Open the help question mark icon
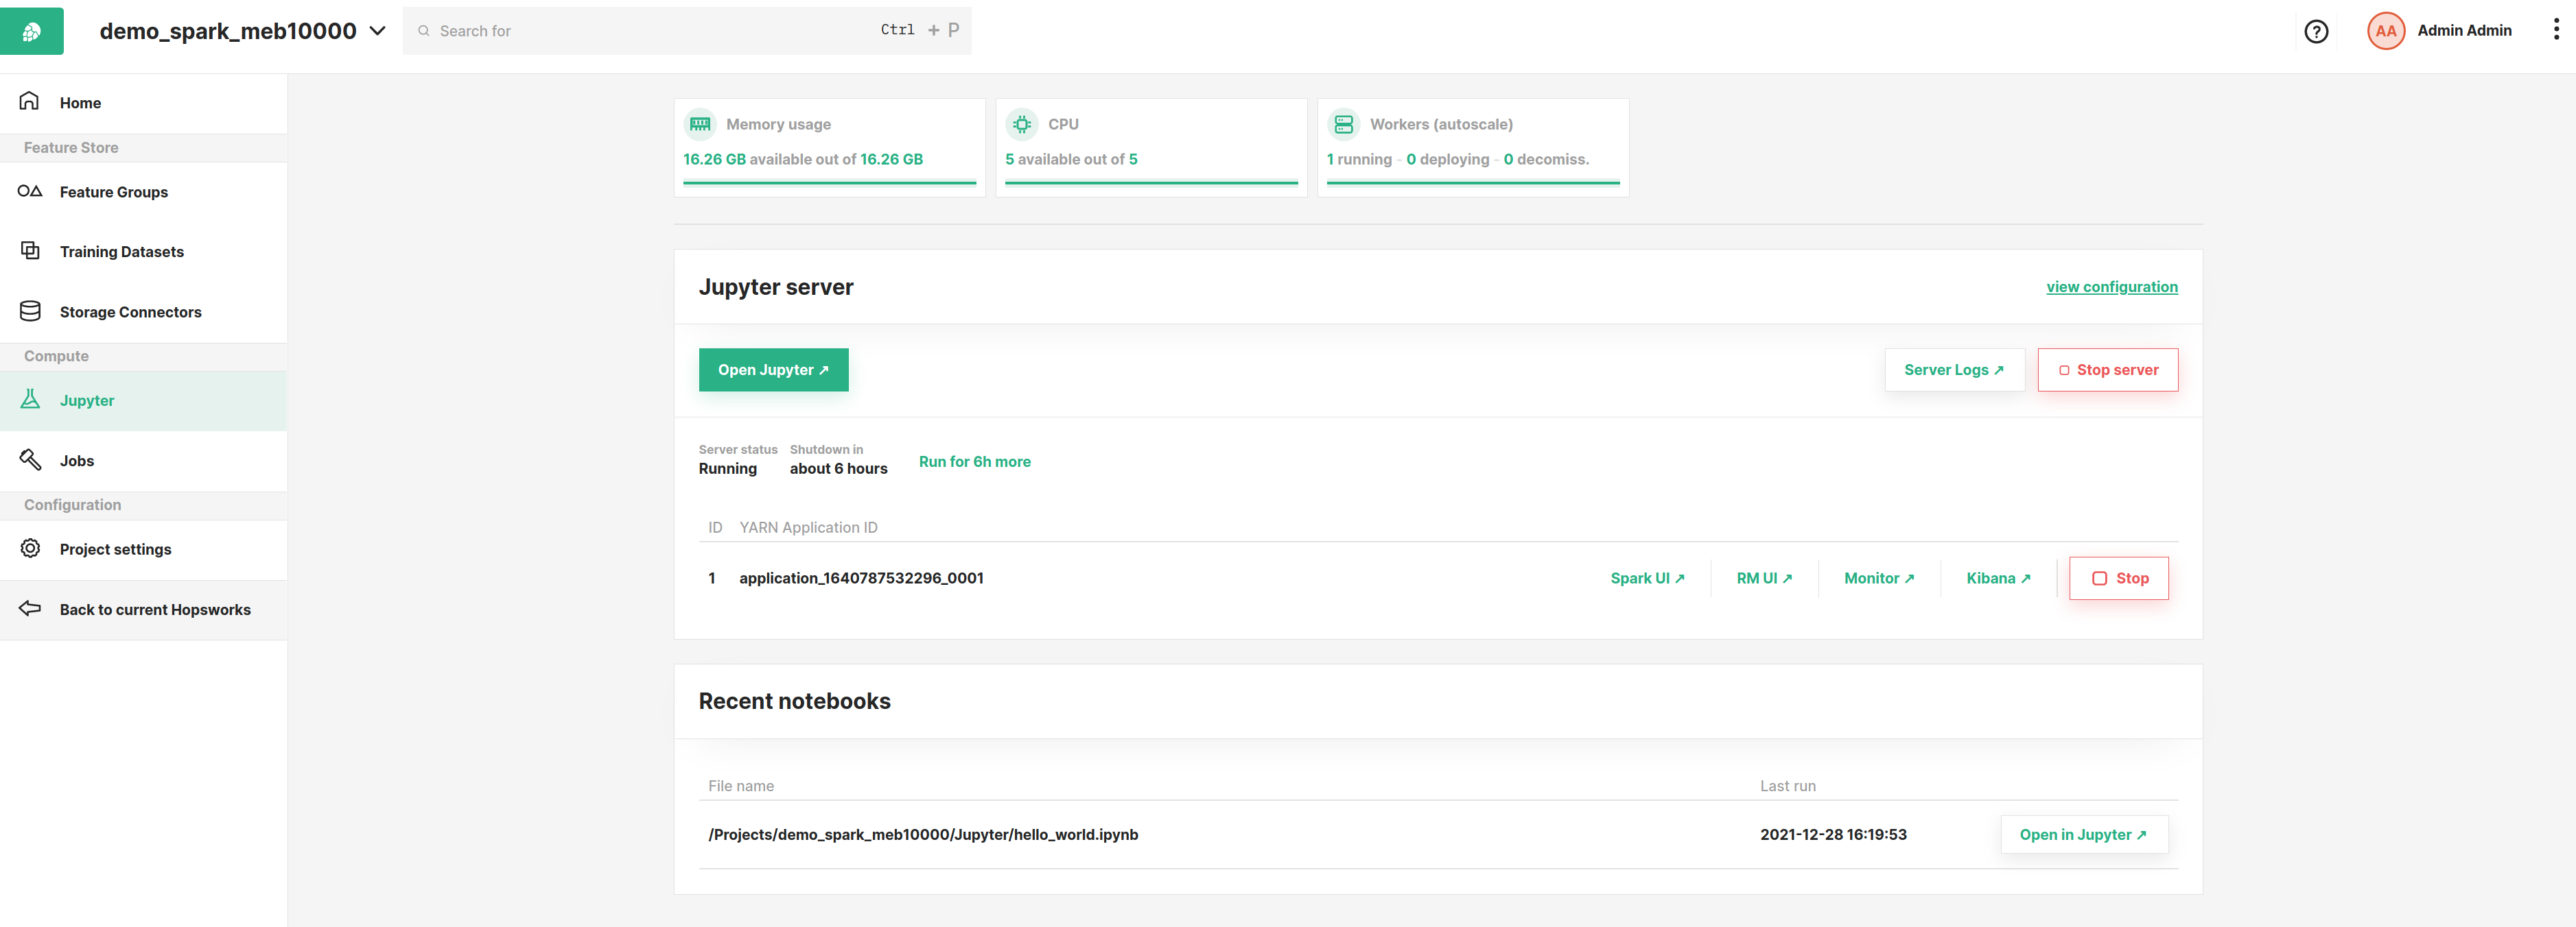2576x927 pixels. click(x=2316, y=31)
